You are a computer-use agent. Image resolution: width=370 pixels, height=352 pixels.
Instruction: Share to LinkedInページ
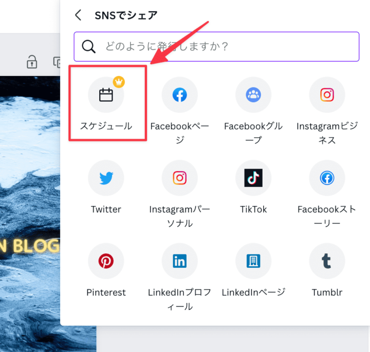[x=253, y=261]
